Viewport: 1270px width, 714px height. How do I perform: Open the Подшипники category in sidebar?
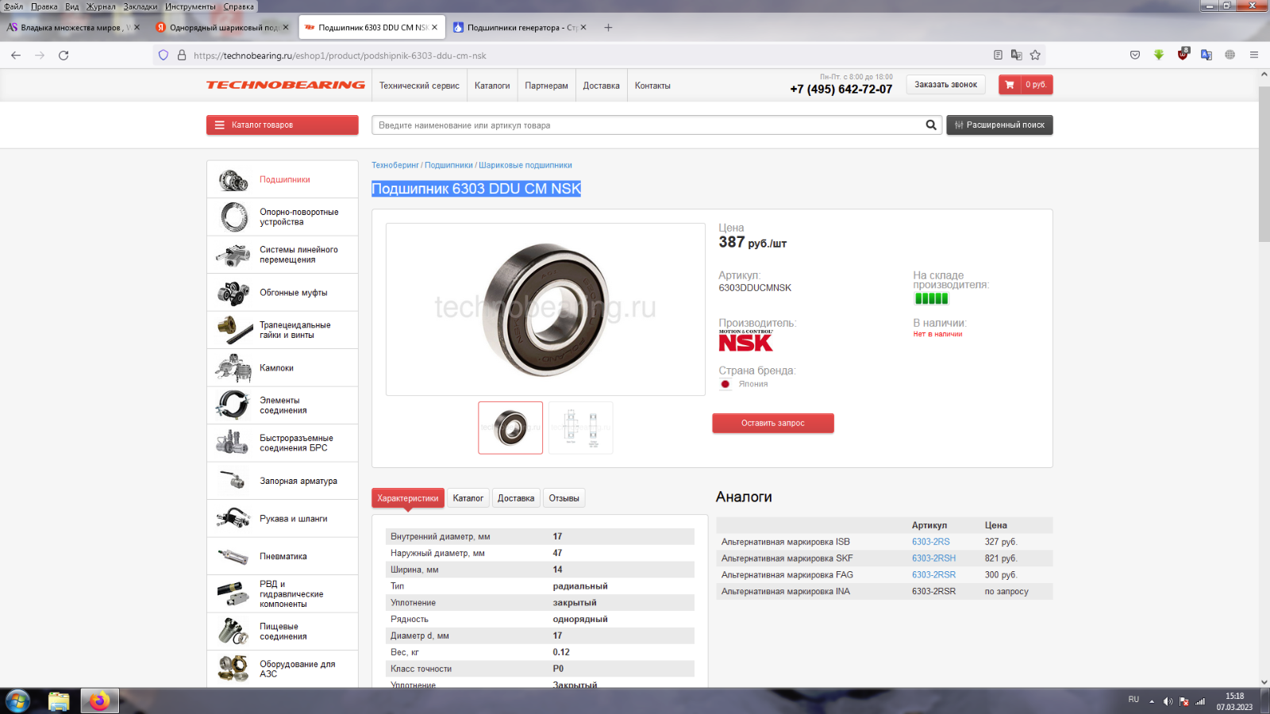point(283,179)
